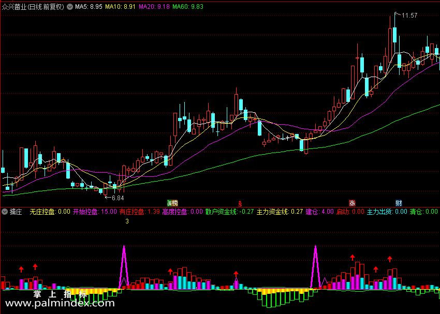Click the MA20: 9.18 label
This screenshot has height=314, width=440.
click(154, 7)
